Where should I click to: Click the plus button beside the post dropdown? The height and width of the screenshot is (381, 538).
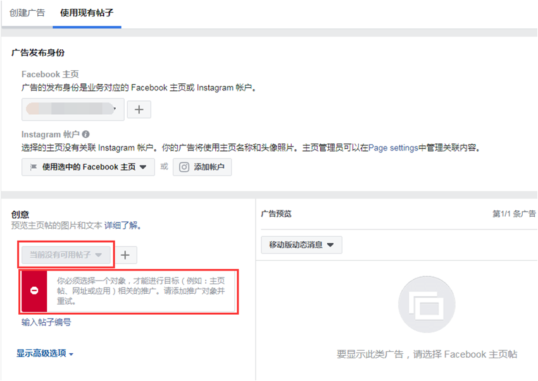[125, 255]
